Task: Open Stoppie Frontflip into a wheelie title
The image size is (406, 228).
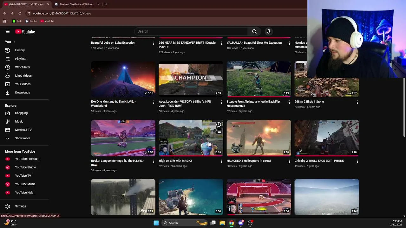Action: [x=253, y=104]
